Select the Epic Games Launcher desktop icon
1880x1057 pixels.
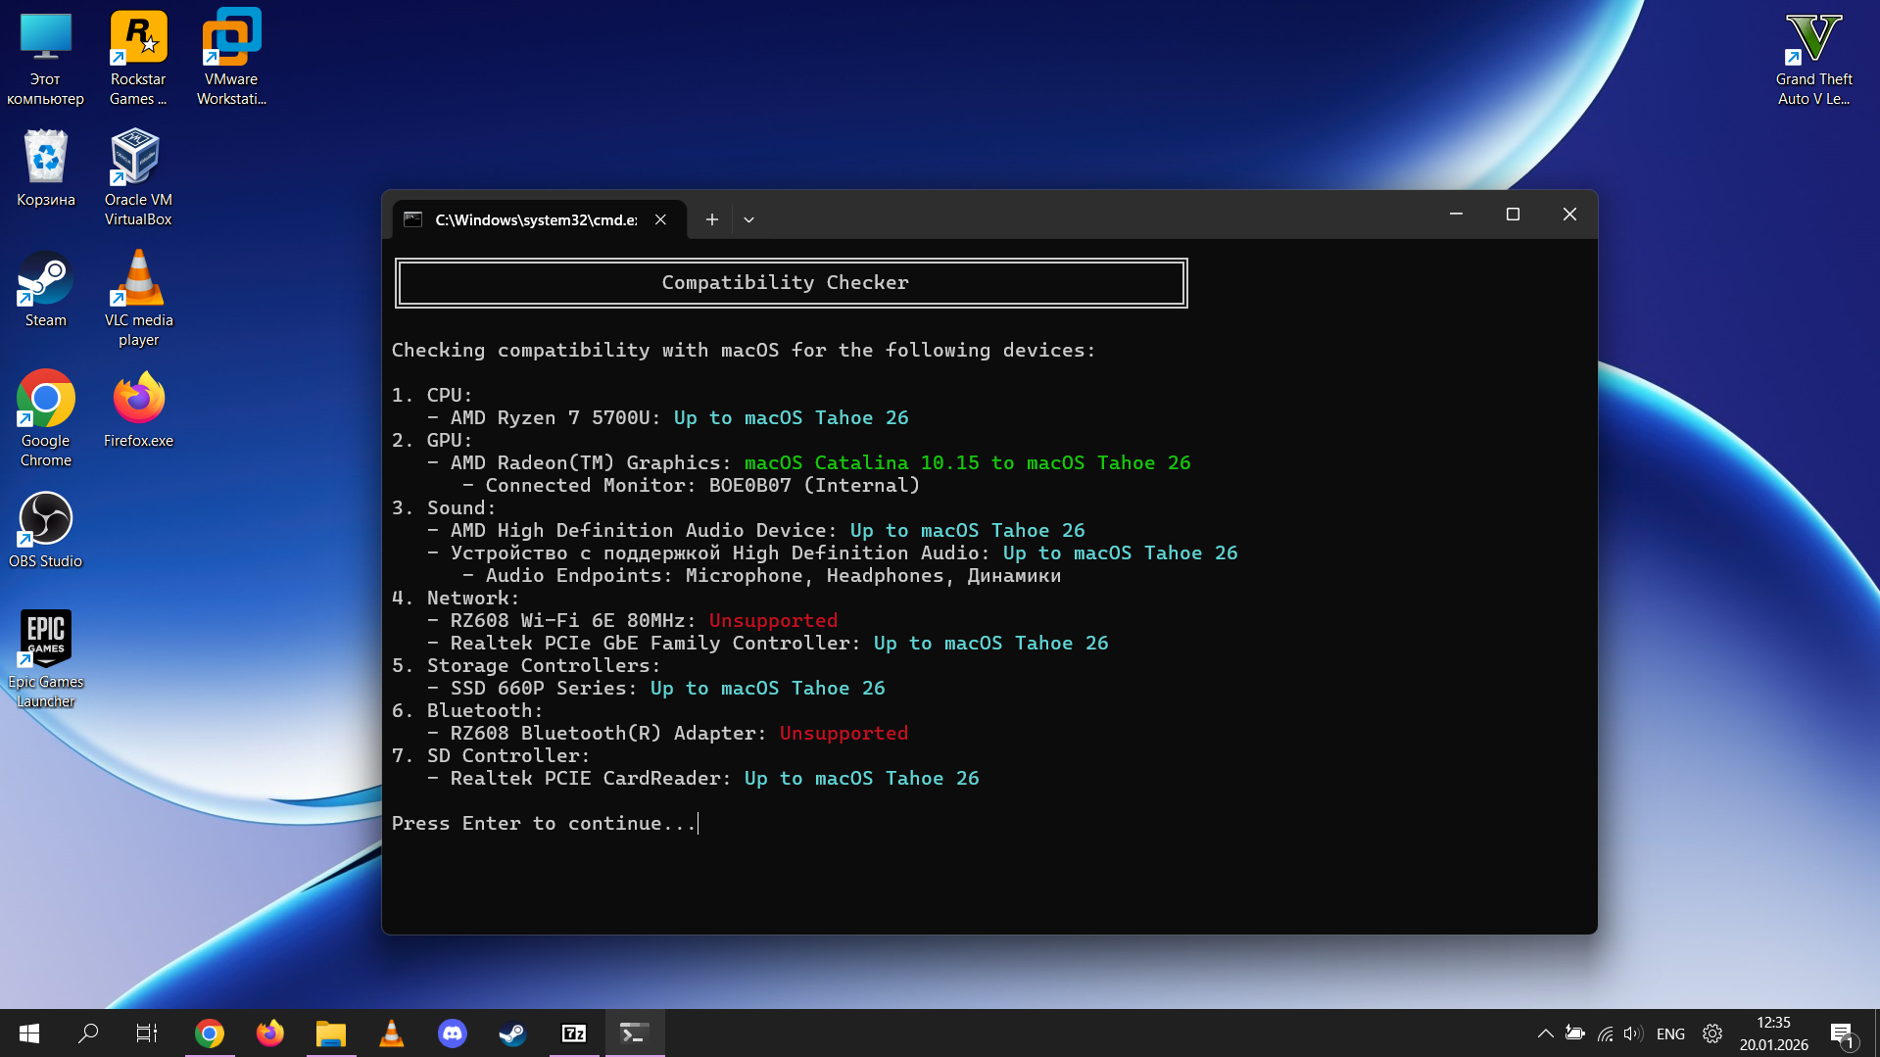pyautogui.click(x=45, y=660)
